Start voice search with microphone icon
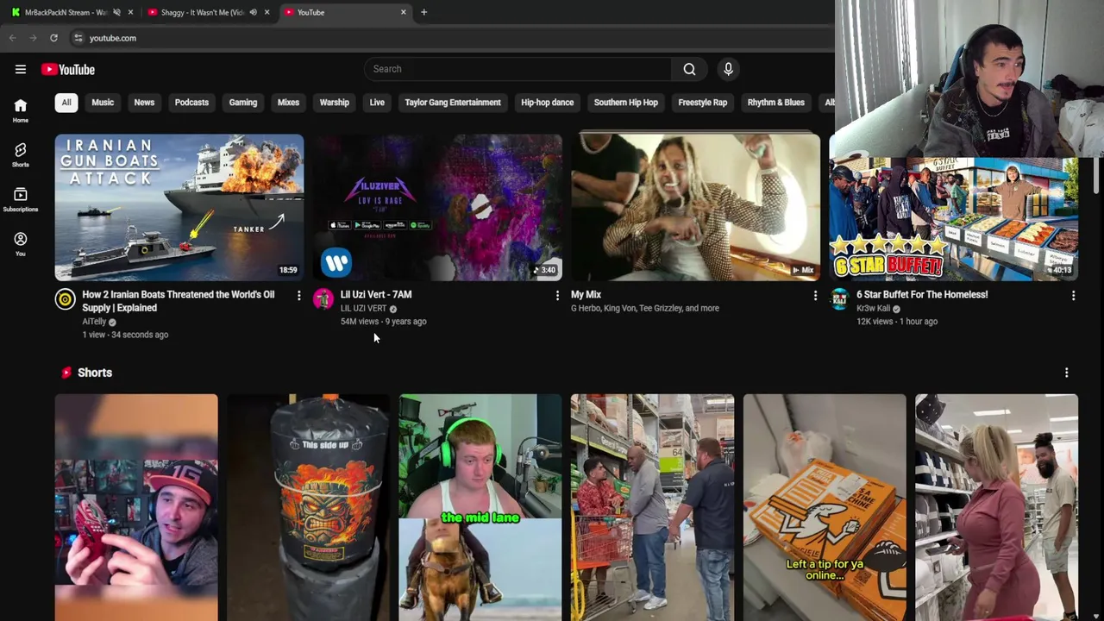1104x621 pixels. [728, 69]
